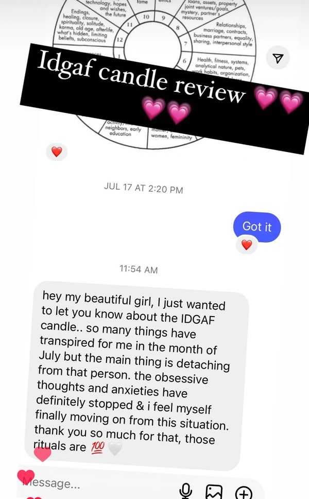Tap the share arrow beside the chart image

pos(278,58)
